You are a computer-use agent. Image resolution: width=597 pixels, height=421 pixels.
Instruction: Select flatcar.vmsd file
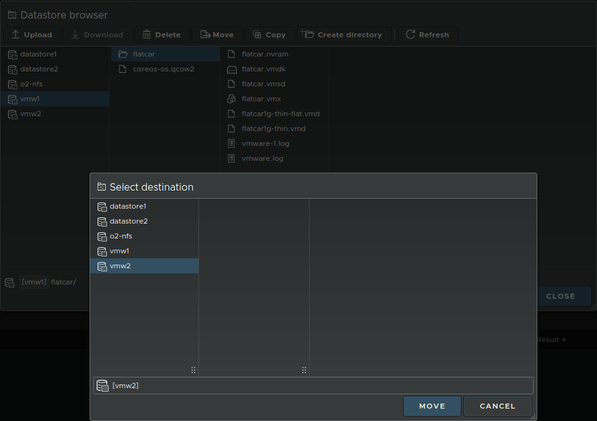coord(274,84)
